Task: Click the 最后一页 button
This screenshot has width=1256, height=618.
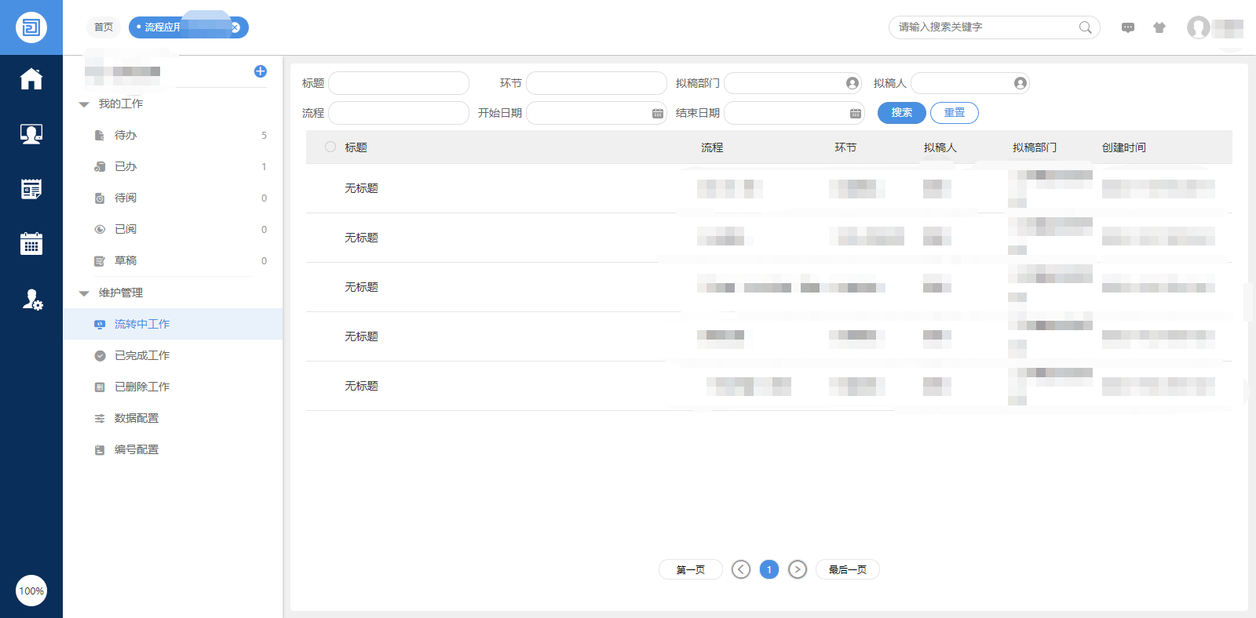Action: pyautogui.click(x=848, y=569)
